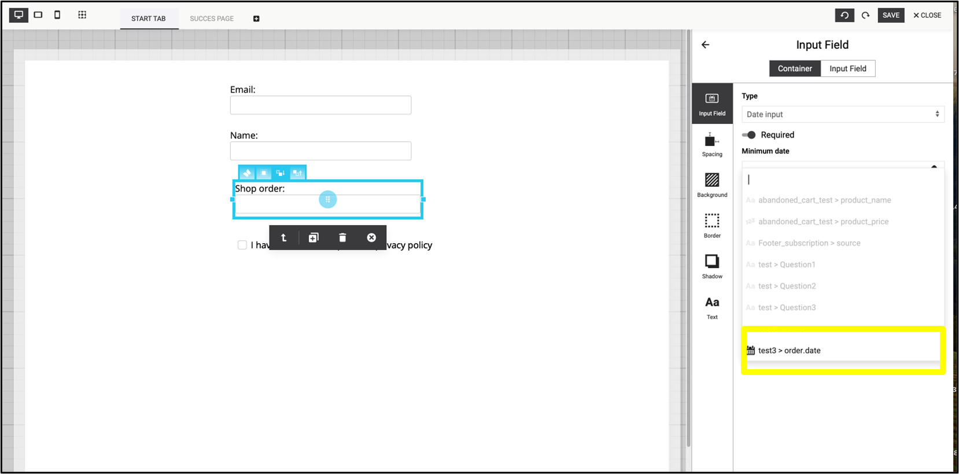
Task: Click the right resize handle of Shop order
Action: click(423, 199)
